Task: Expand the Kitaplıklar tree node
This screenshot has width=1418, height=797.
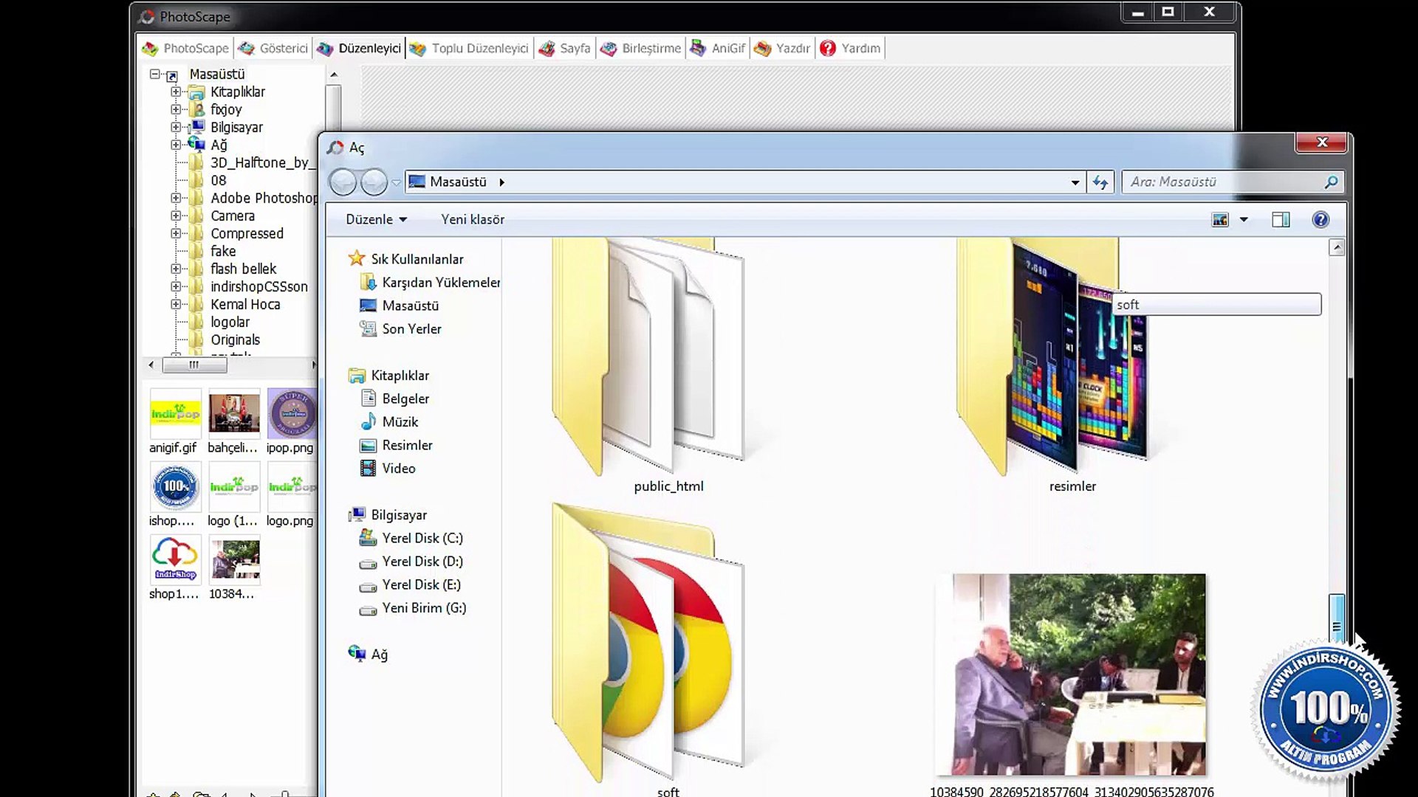Action: click(176, 92)
